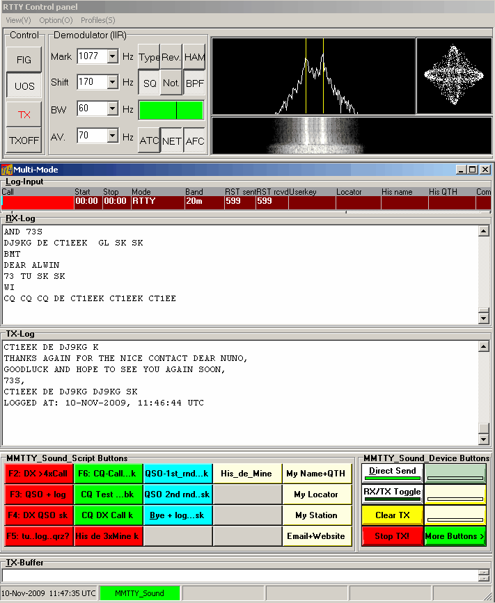
Task: Toggle the SQ squelch button
Action: [149, 83]
